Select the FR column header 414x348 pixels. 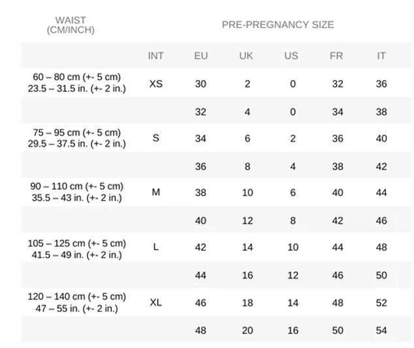[336, 56]
